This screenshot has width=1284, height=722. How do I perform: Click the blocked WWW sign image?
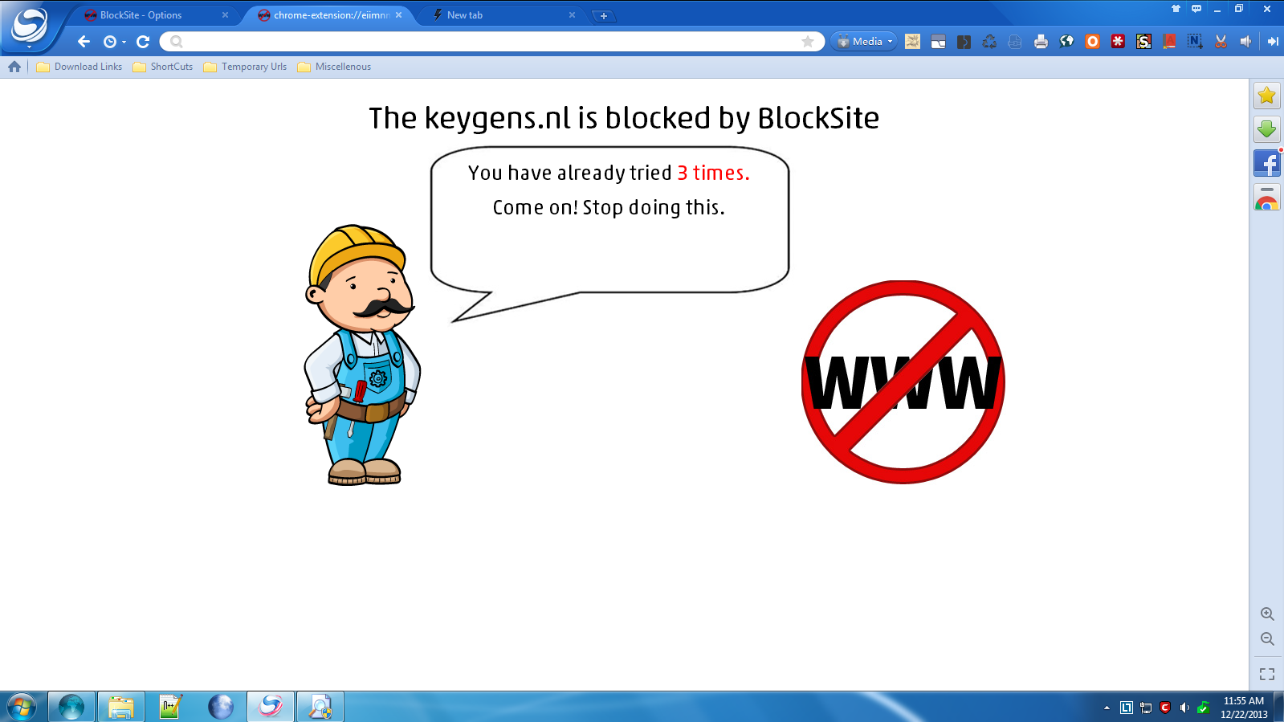point(903,381)
